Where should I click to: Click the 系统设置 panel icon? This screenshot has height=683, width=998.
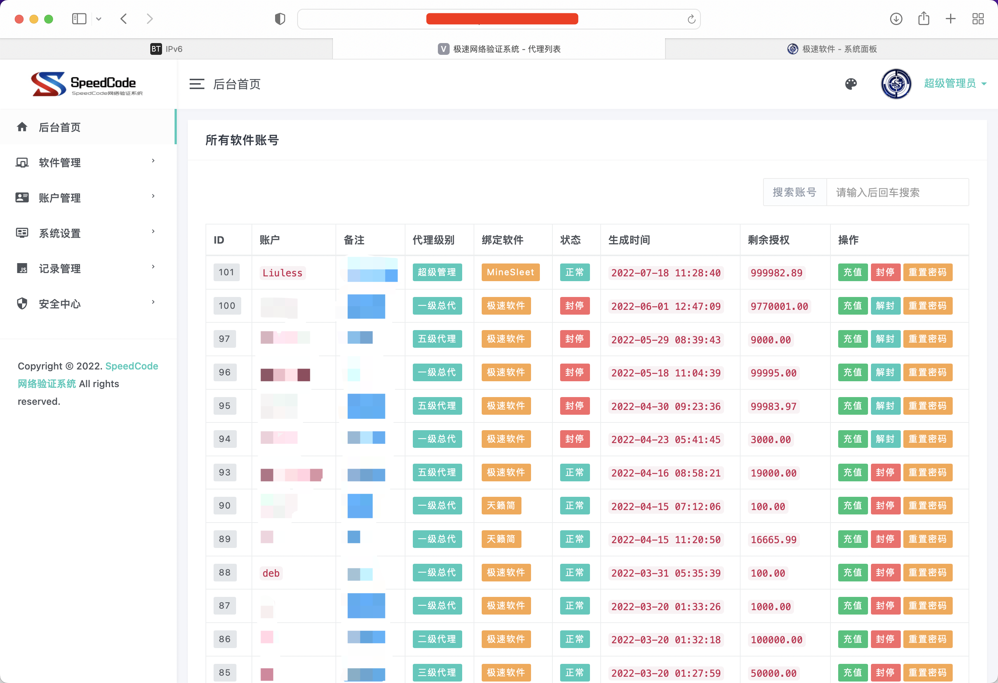tap(22, 233)
